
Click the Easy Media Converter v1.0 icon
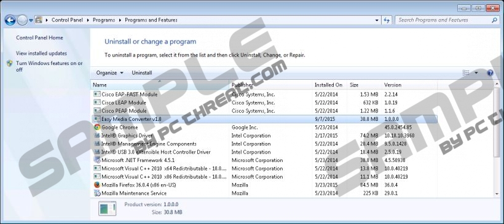point(96,118)
